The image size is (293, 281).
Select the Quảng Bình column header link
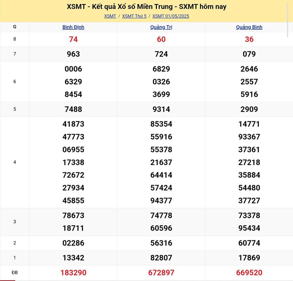tap(249, 27)
